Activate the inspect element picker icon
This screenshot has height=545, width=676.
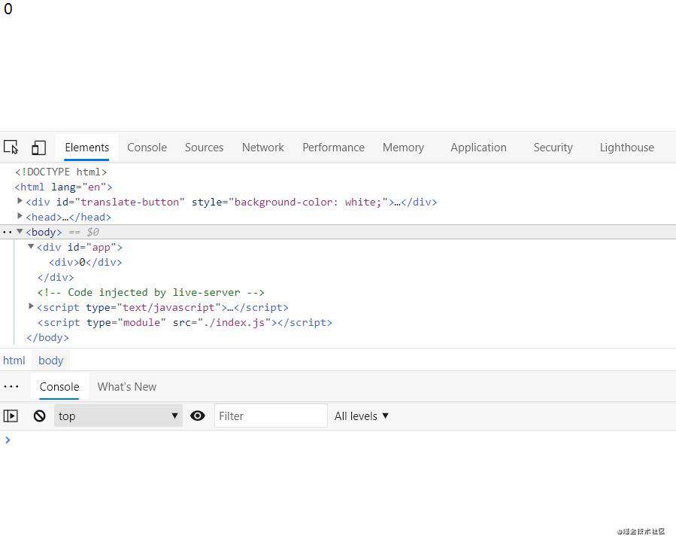pos(11,147)
